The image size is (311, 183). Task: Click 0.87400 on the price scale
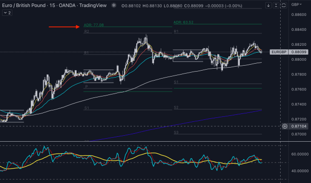click(x=299, y=104)
